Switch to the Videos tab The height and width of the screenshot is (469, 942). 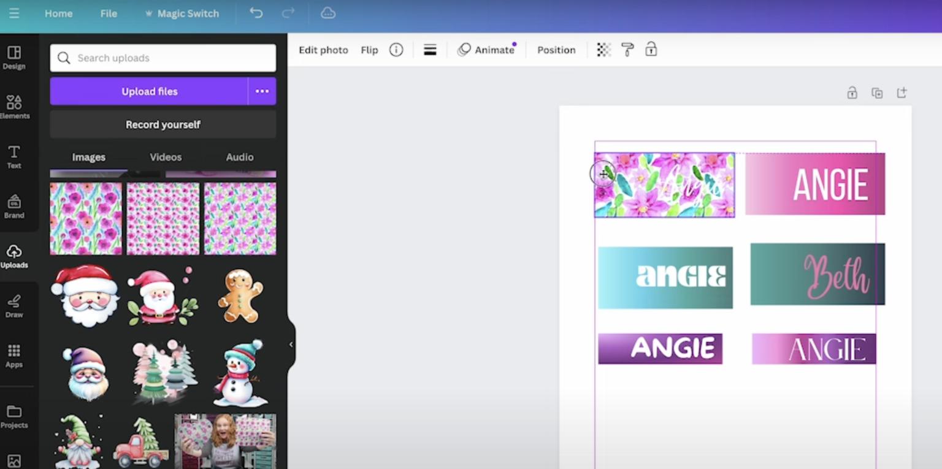pos(166,157)
